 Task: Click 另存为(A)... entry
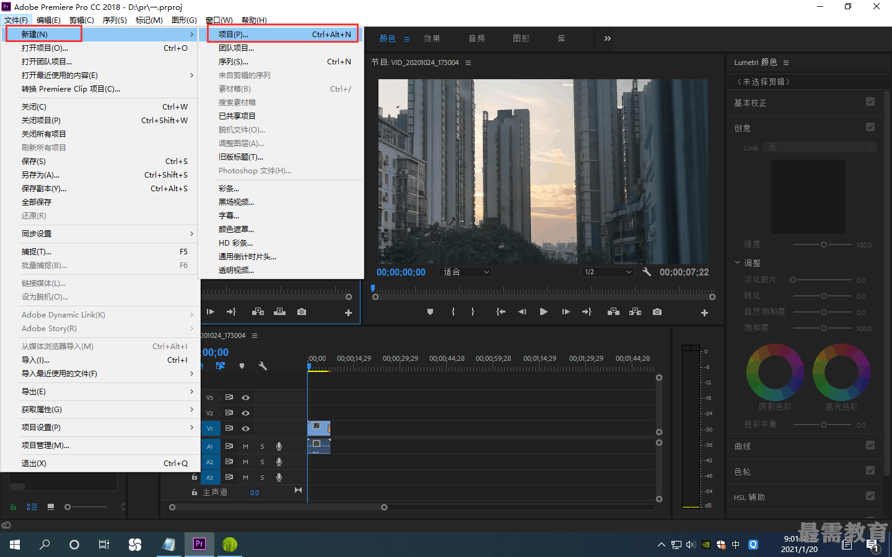[x=100, y=175]
